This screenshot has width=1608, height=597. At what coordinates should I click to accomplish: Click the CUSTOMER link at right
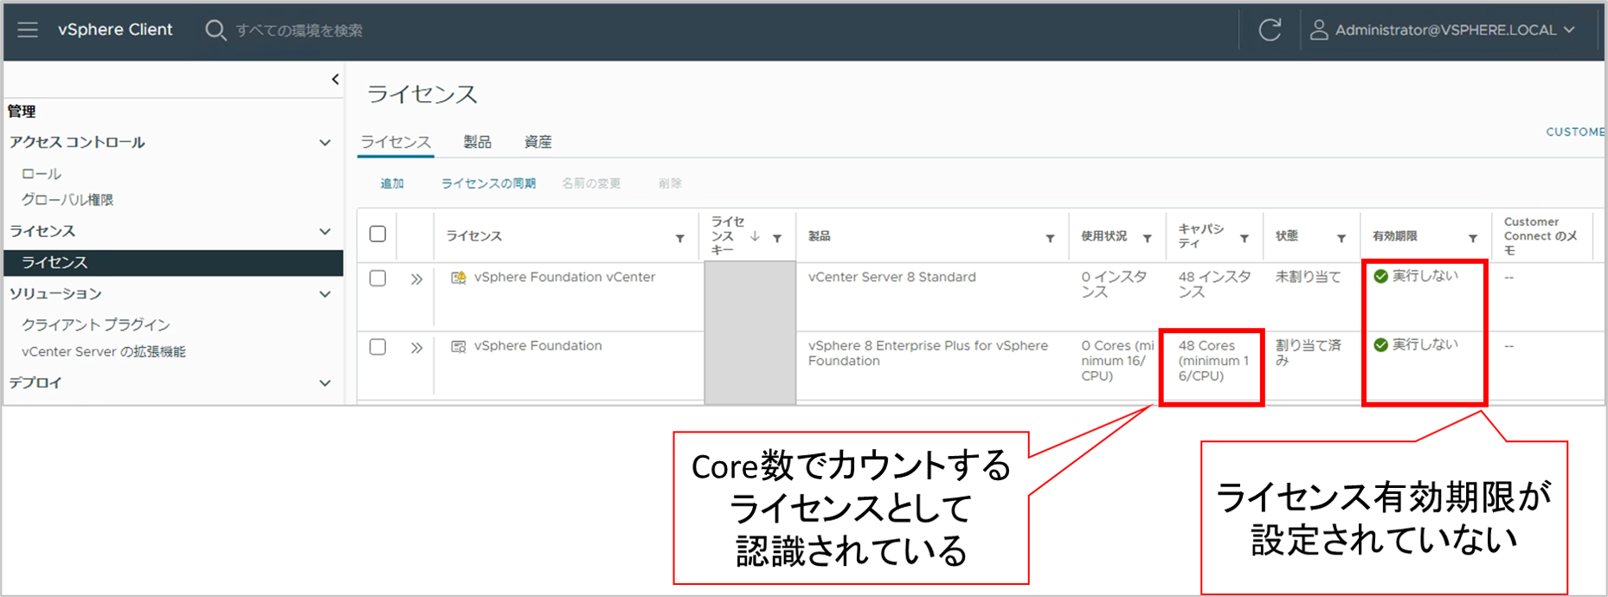[x=1576, y=132]
